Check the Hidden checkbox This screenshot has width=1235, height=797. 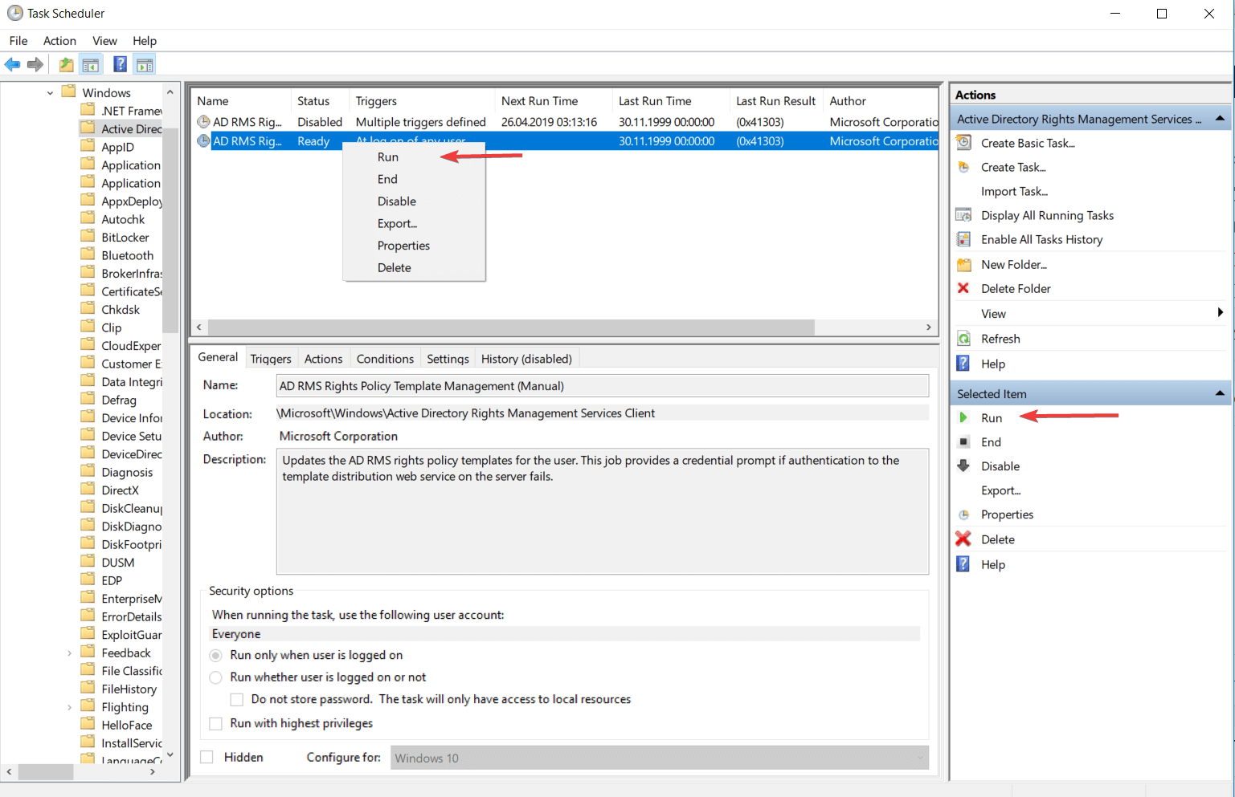(207, 757)
